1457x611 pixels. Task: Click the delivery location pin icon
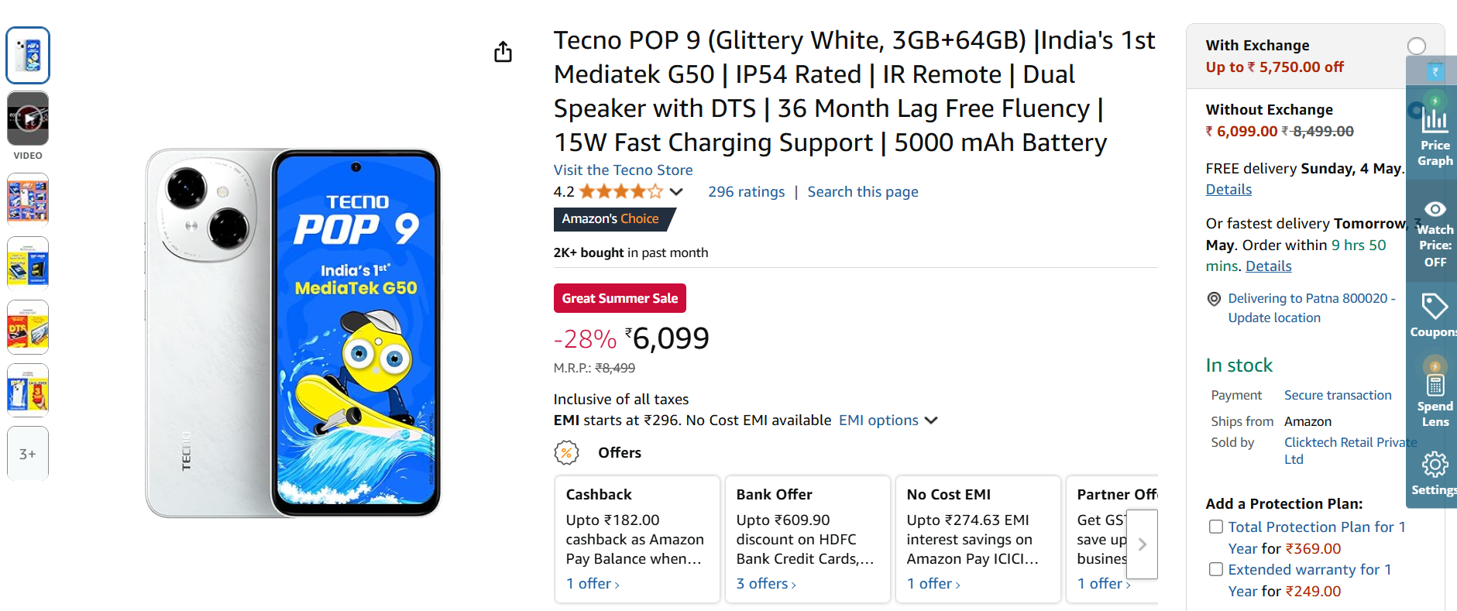pos(1214,299)
